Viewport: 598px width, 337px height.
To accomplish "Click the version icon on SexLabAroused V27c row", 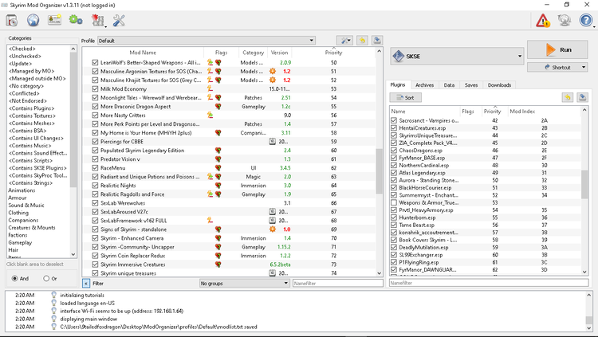I will 273,212.
